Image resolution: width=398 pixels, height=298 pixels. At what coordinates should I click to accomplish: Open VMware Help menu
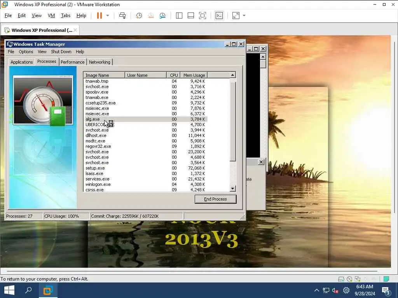(81, 16)
